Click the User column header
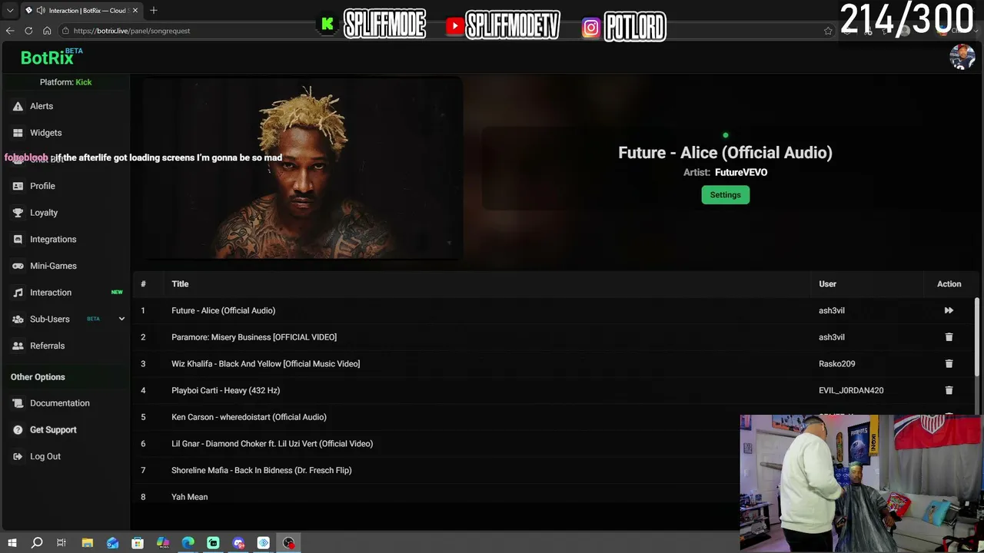984x553 pixels. click(827, 284)
